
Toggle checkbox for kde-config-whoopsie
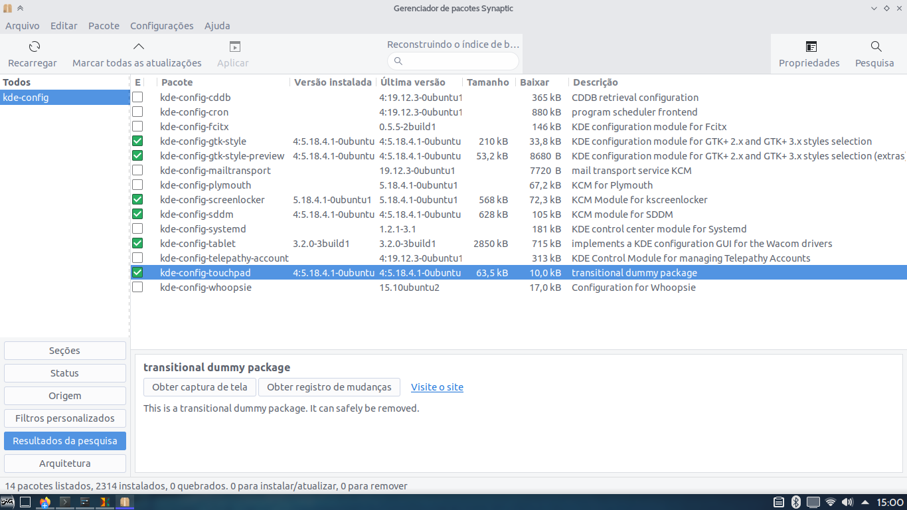coord(137,288)
